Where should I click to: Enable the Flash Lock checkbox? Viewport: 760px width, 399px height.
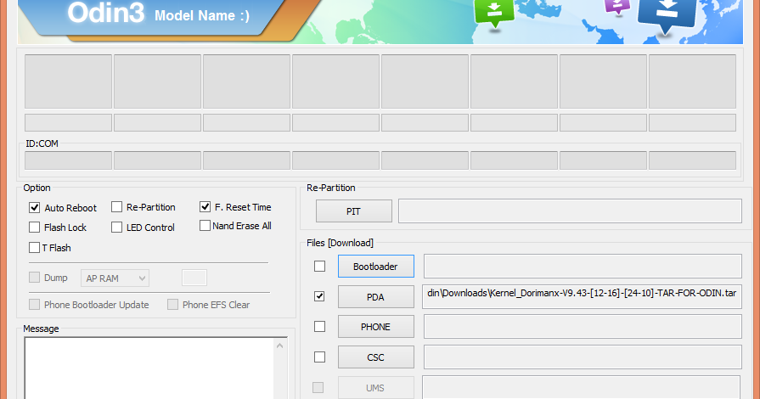pos(35,228)
